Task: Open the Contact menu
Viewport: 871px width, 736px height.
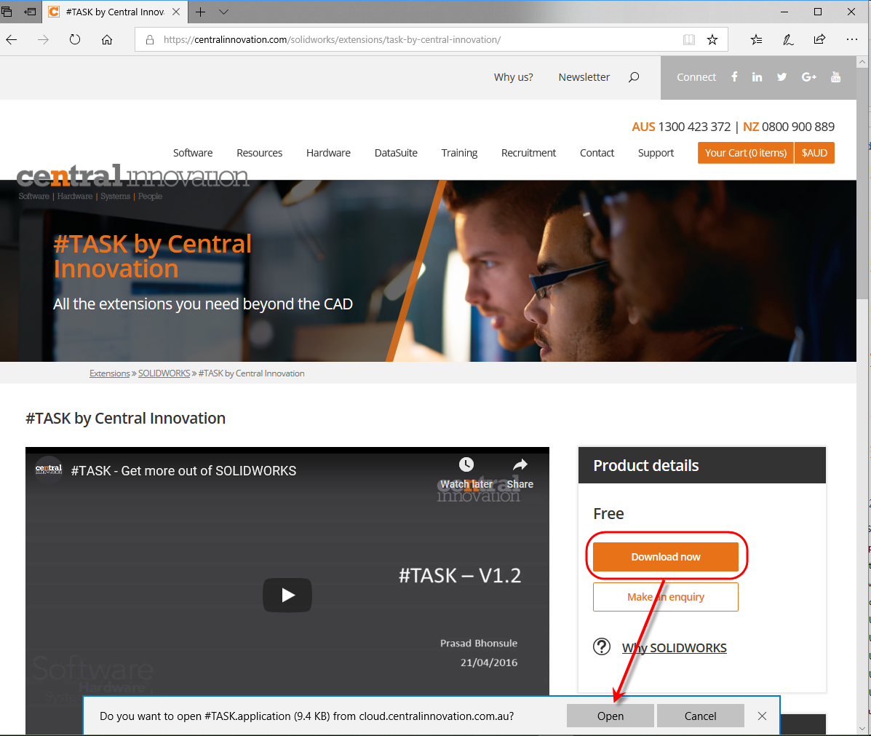Action: coord(597,153)
